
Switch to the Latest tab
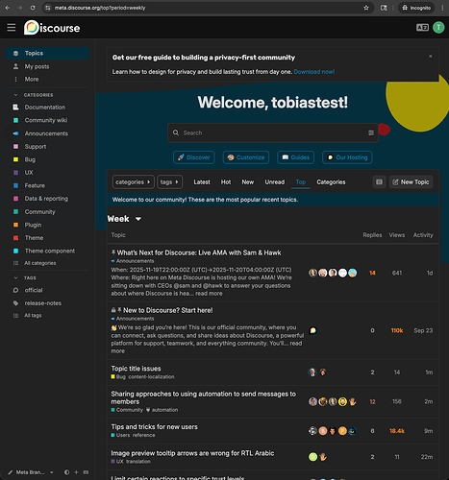pyautogui.click(x=202, y=182)
